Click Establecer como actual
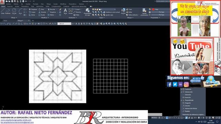Screen dimensions: 221x124 tap(112, 12)
